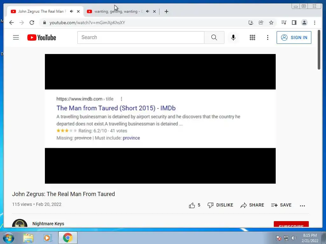The image size is (326, 244).
Task: Focus the YouTube Search input field
Action: [x=141, y=37]
